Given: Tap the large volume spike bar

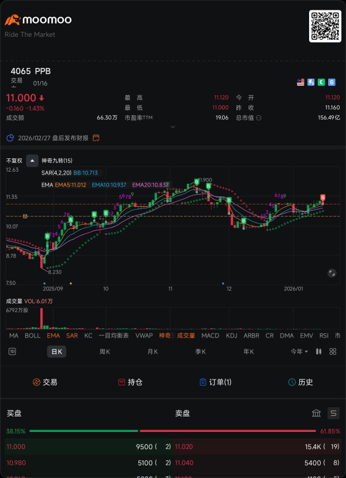Looking at the screenshot, I should coord(42,318).
